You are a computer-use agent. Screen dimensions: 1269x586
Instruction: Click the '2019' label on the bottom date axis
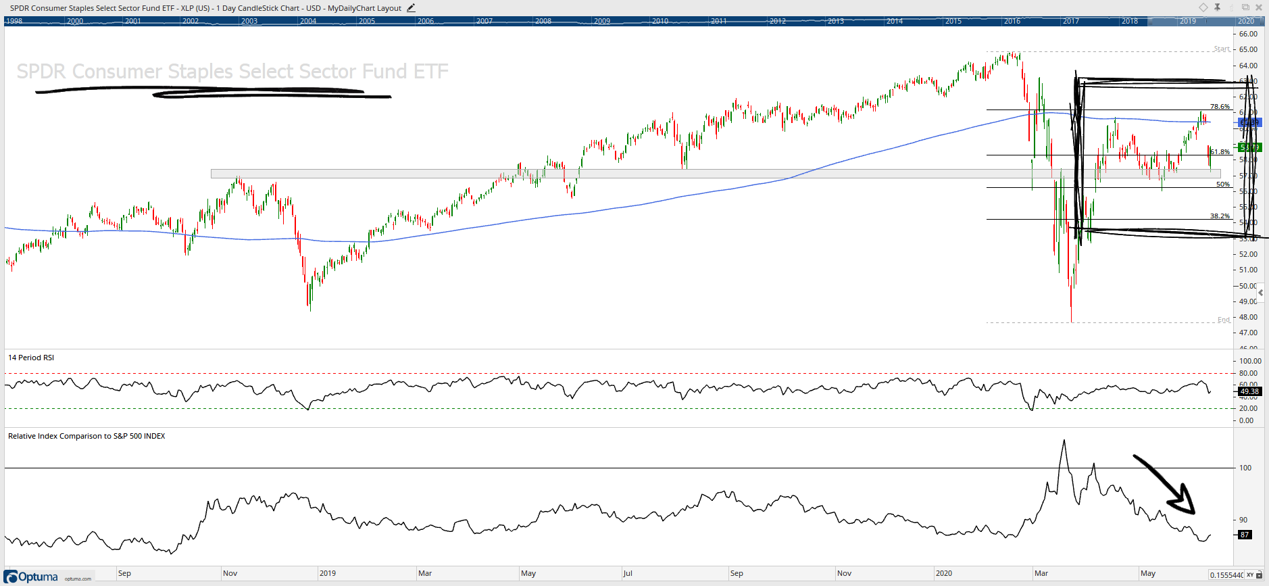(x=328, y=573)
